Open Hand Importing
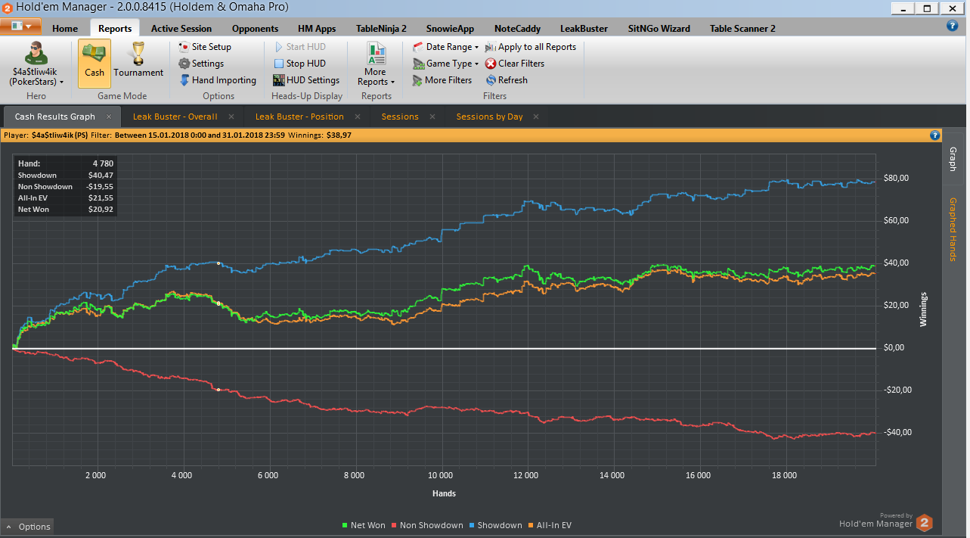 (217, 80)
